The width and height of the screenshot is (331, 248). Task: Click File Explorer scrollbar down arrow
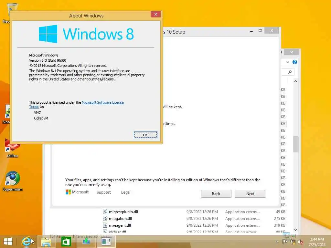(x=295, y=230)
